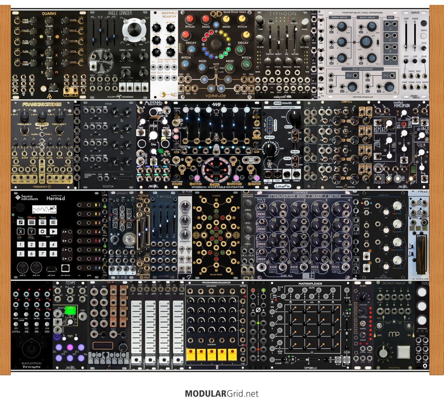Image resolution: width=444 pixels, height=401 pixels.
Task: Click the Hermod Y length button
Action: [x=31, y=232]
